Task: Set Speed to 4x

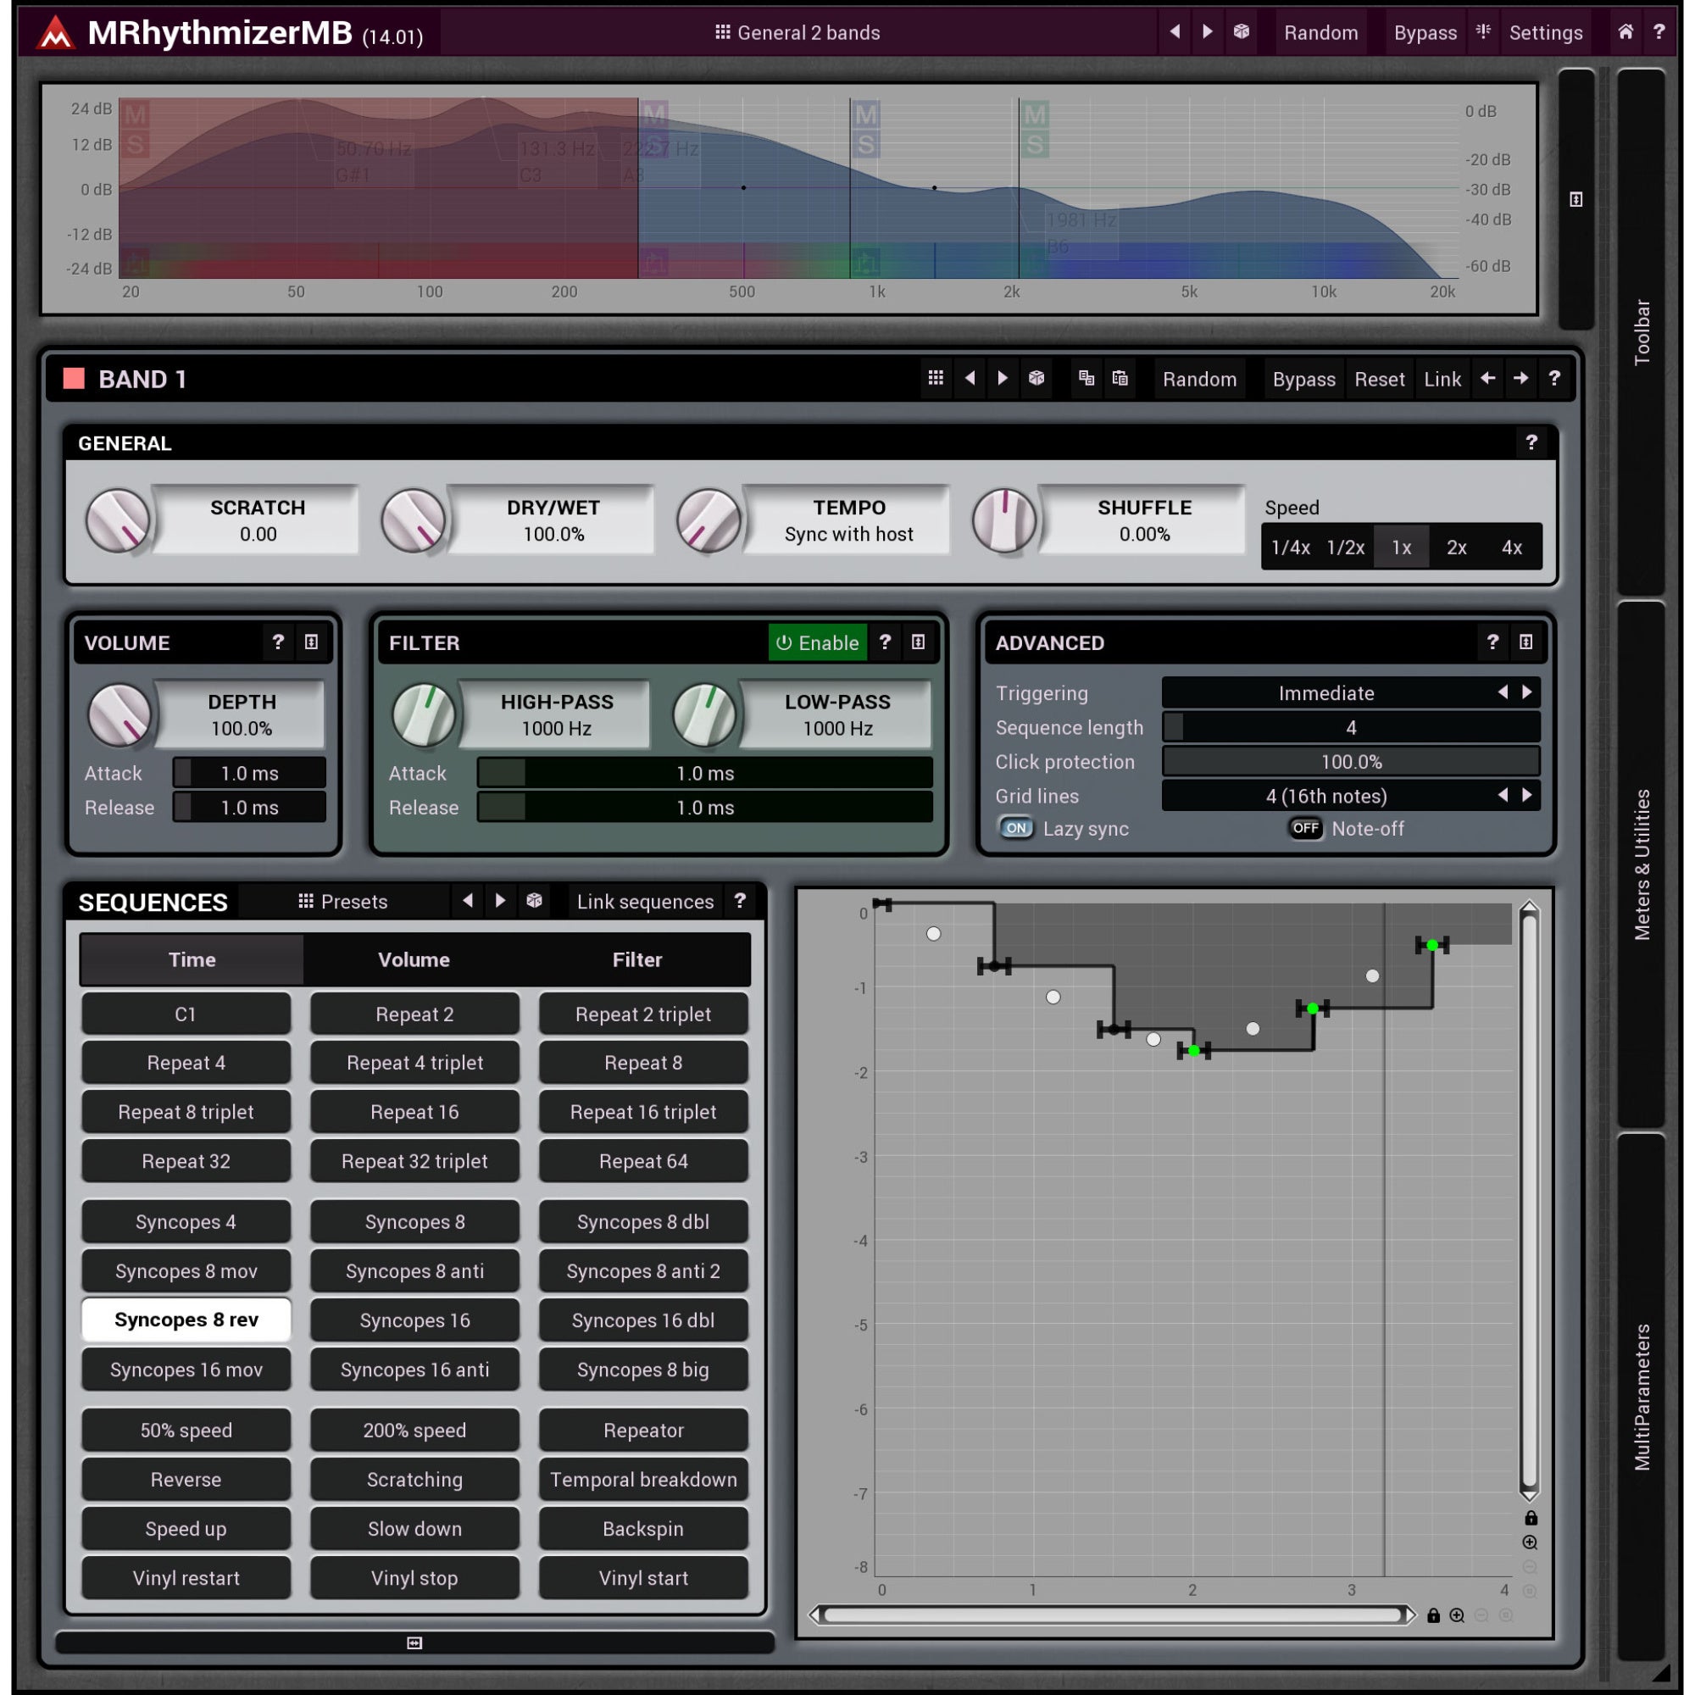Action: [x=1512, y=547]
